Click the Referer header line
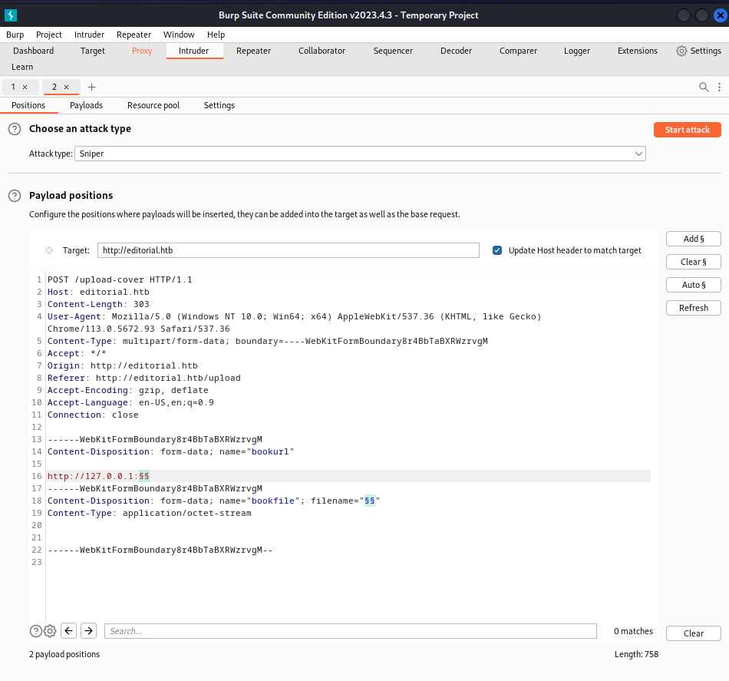This screenshot has height=681, width=729. pyautogui.click(x=144, y=378)
